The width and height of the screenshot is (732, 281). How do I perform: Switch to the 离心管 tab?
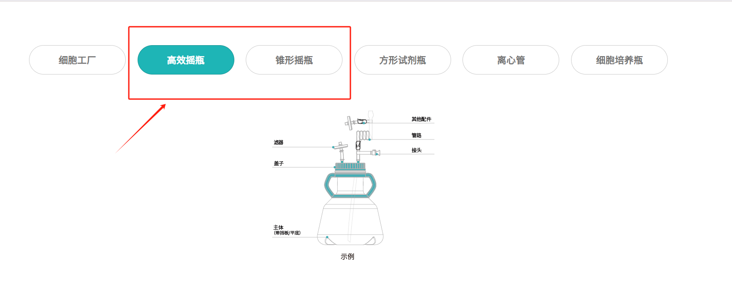click(511, 60)
